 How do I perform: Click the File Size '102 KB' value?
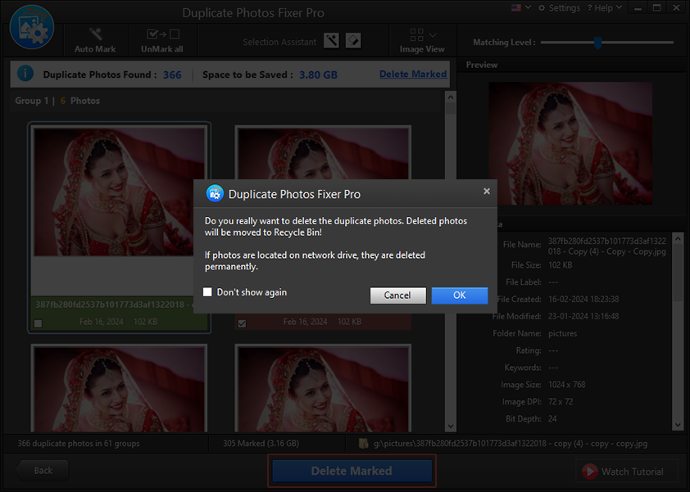561,265
